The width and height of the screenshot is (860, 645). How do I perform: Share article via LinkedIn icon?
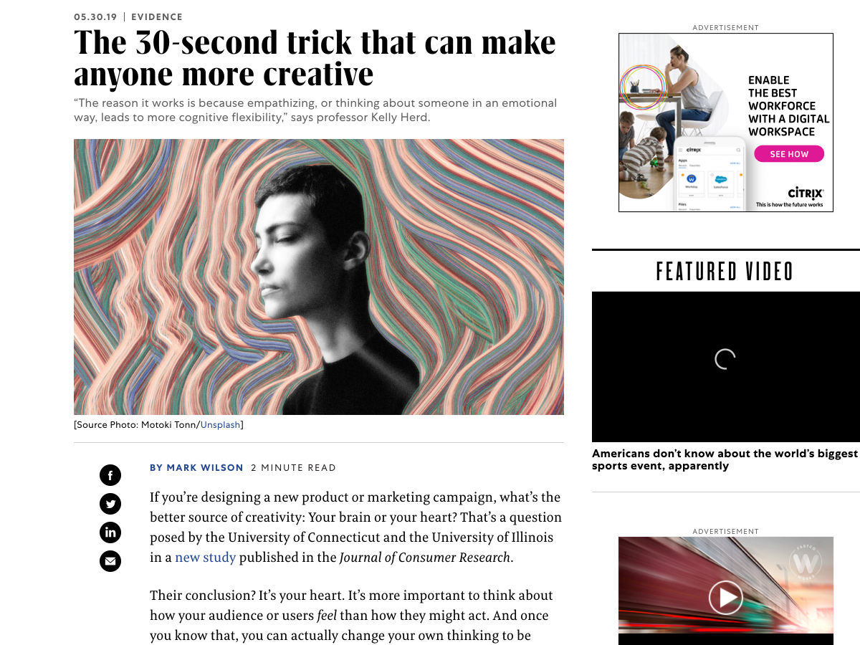pyautogui.click(x=110, y=532)
